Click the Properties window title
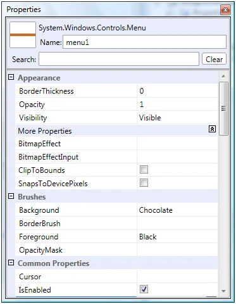Image resolution: width=236 pixels, height=304 pixels. point(23,9)
